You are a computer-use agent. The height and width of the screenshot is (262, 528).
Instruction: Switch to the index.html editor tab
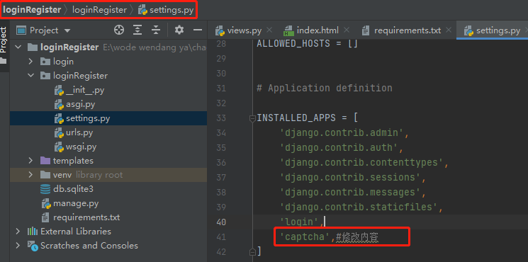(x=318, y=30)
